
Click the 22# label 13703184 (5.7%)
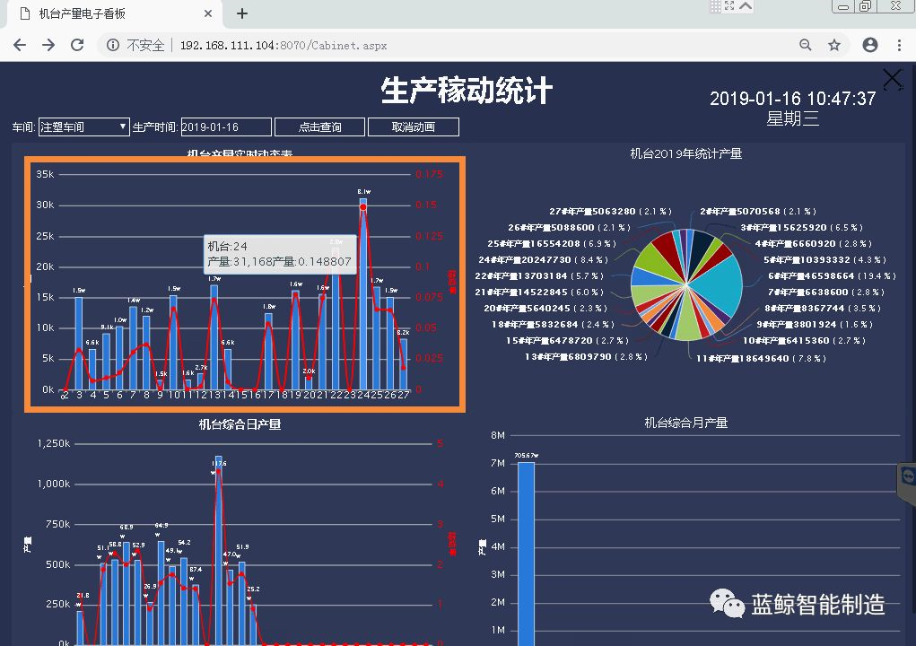(x=538, y=275)
